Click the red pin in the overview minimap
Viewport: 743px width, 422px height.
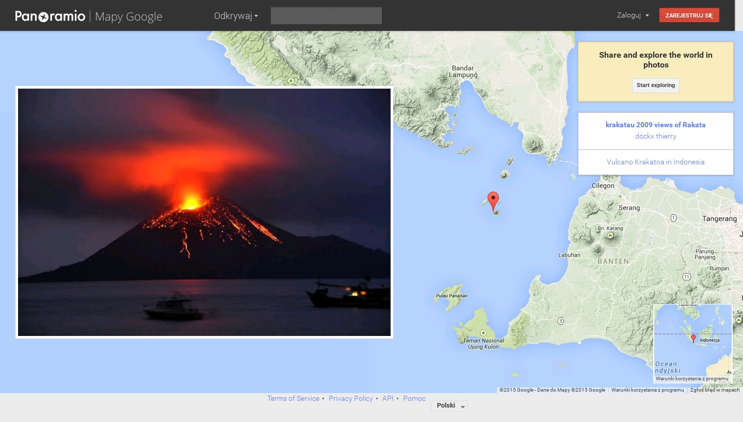tap(693, 339)
